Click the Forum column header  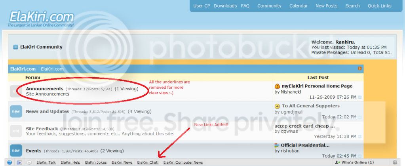[x=33, y=77]
